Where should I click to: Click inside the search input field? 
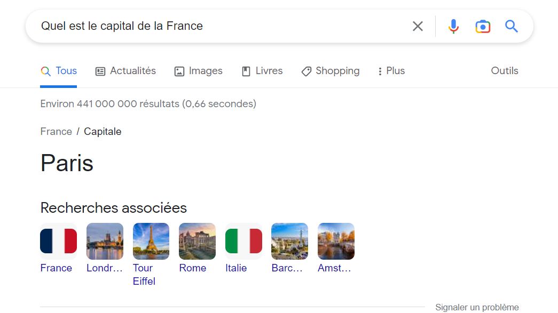pyautogui.click(x=214, y=26)
